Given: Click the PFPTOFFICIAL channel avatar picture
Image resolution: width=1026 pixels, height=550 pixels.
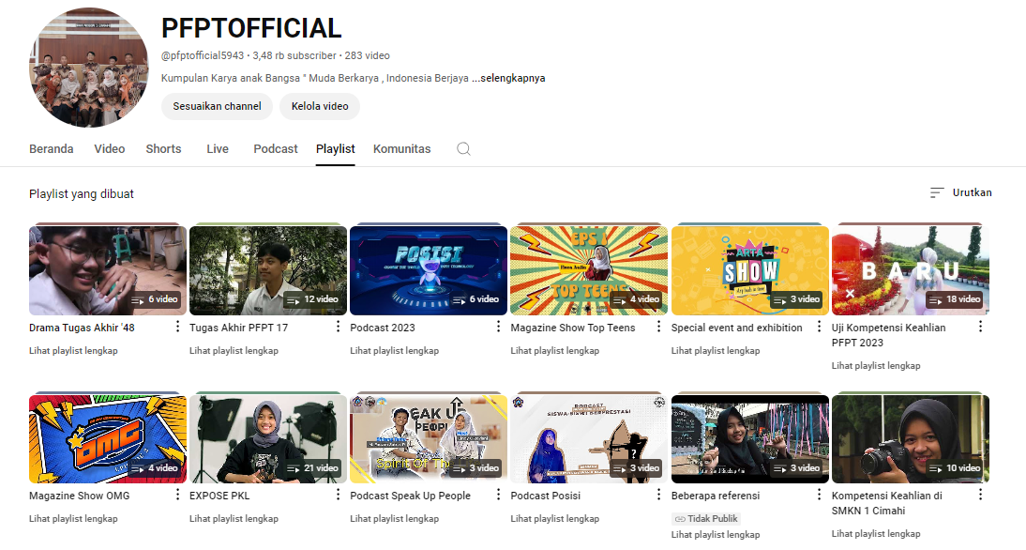Looking at the screenshot, I should pos(89,67).
